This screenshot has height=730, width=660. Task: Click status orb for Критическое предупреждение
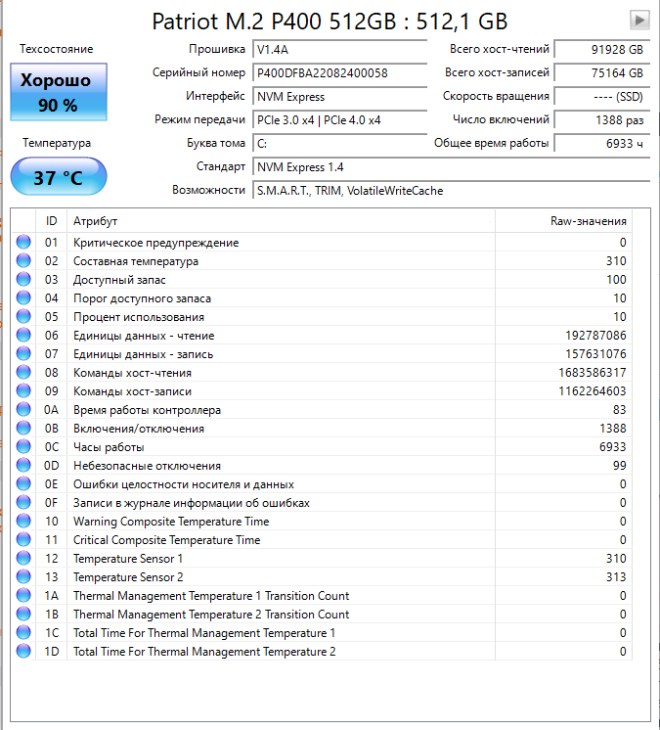[23, 242]
